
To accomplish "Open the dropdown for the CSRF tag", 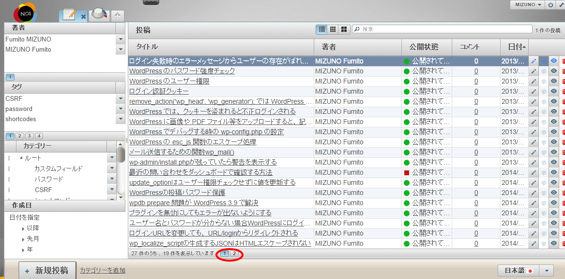I will [x=121, y=98].
